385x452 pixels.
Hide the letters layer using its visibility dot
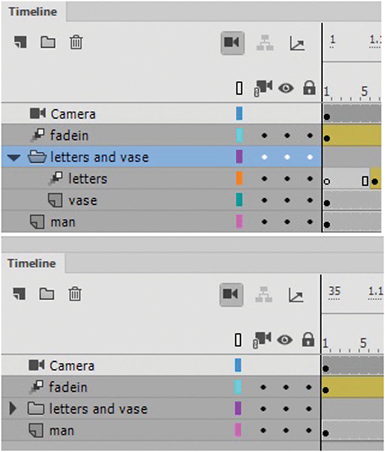(287, 179)
